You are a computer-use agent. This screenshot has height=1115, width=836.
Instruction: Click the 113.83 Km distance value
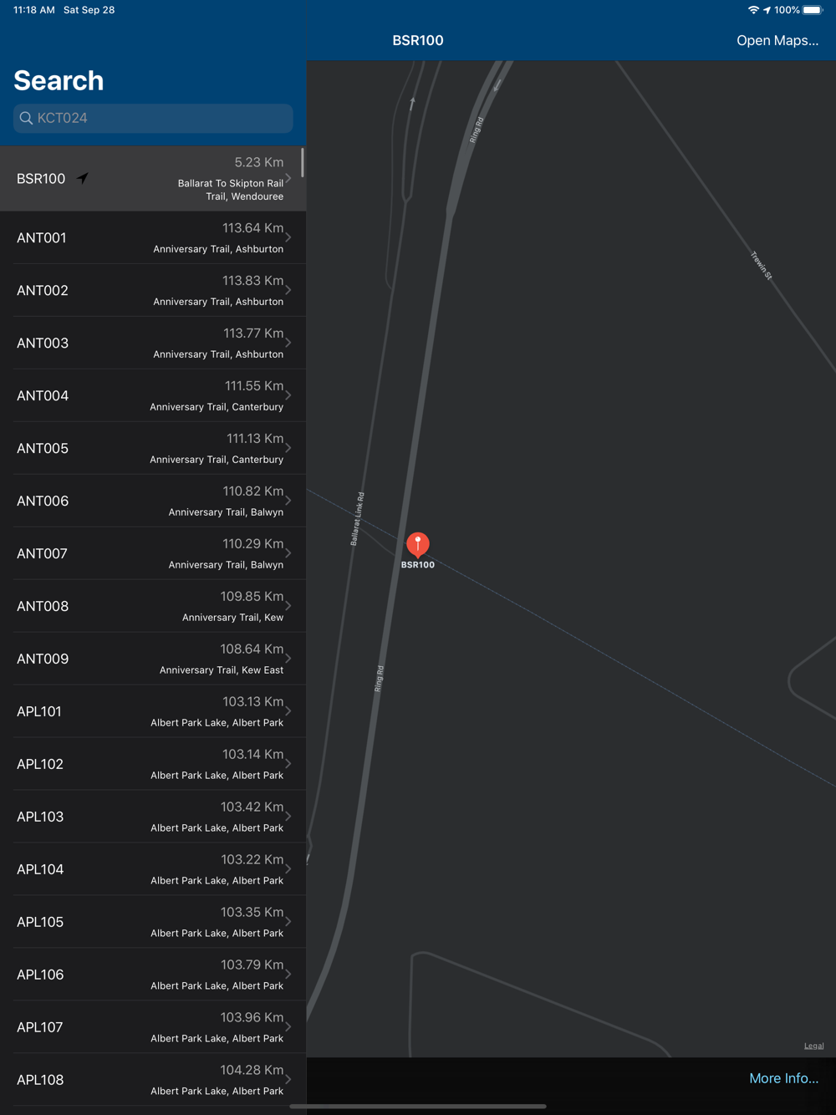tap(252, 281)
